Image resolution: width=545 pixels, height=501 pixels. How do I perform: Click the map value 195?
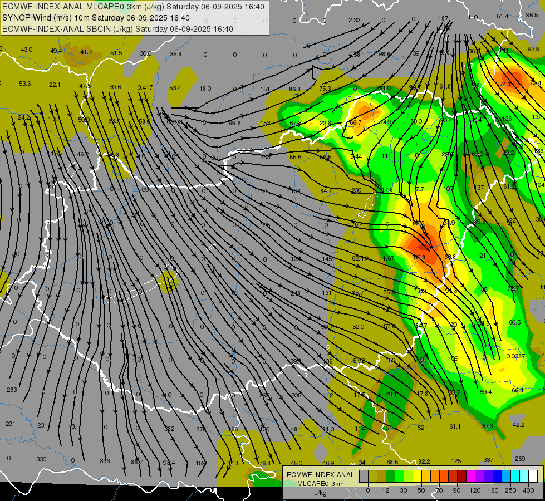pos(265,225)
